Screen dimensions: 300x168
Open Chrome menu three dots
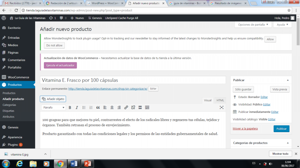pyautogui.click(x=296, y=10)
